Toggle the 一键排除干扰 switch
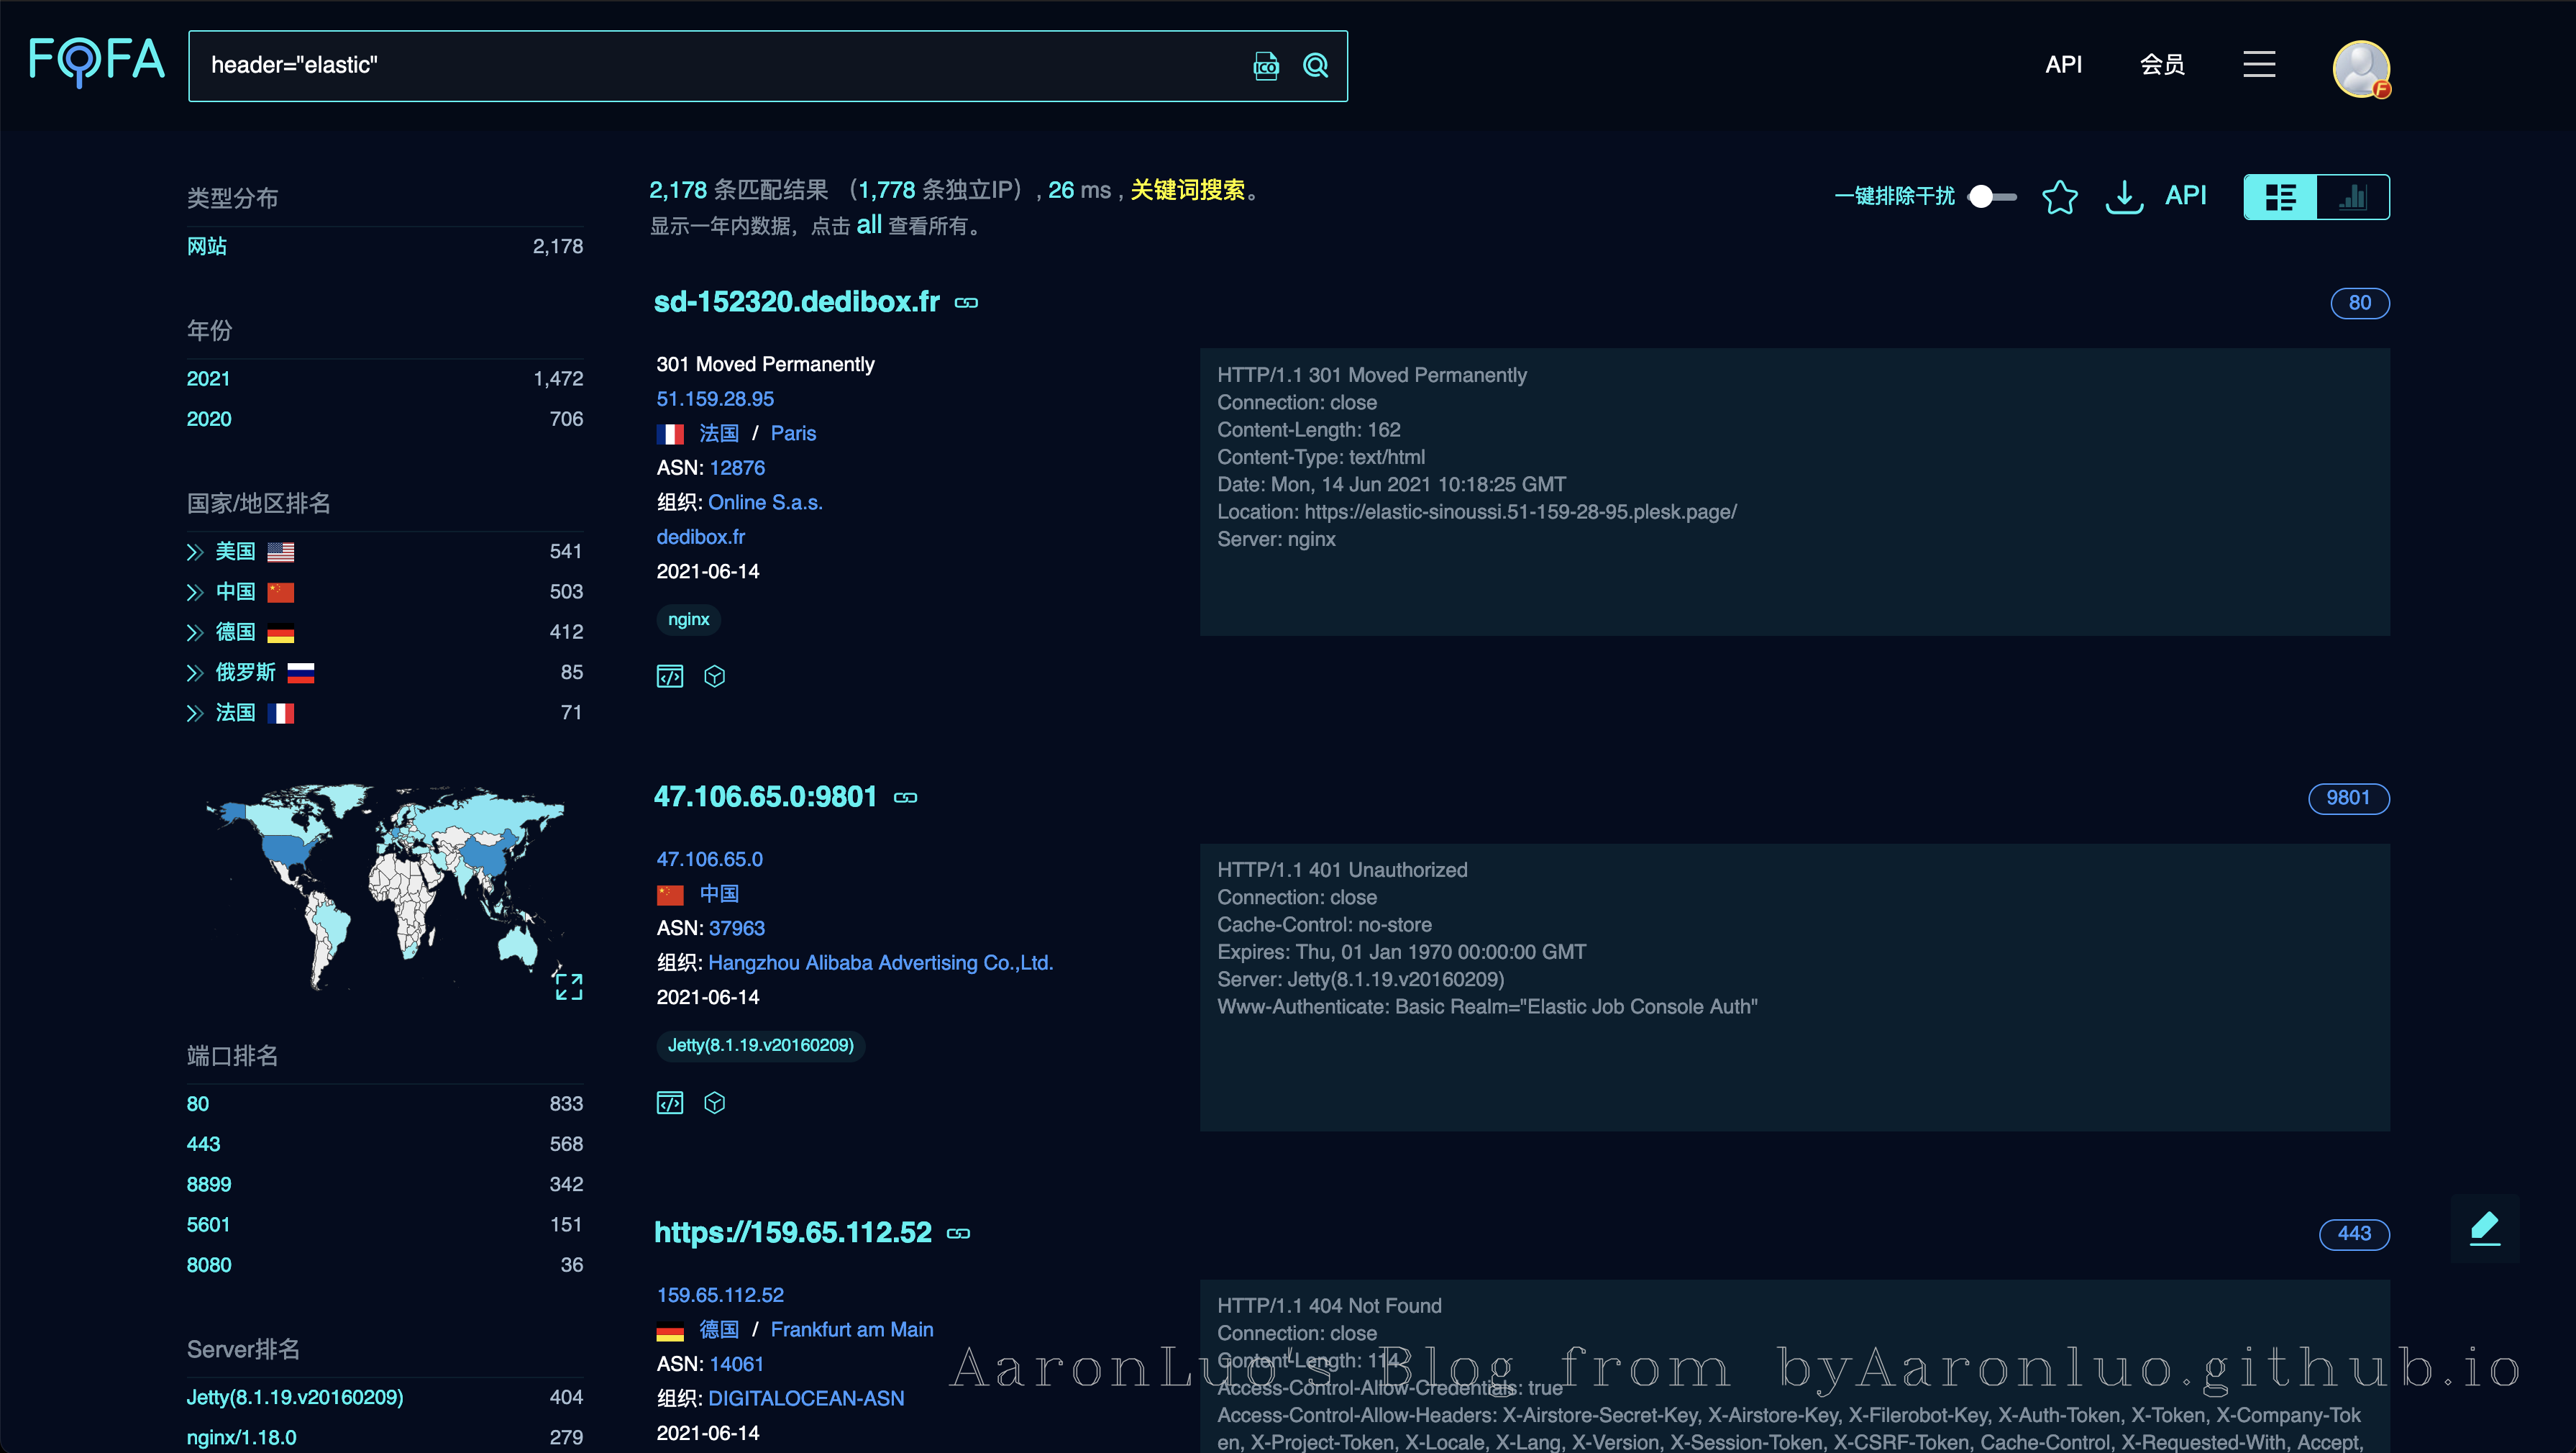The width and height of the screenshot is (2576, 1453). coord(1991,197)
